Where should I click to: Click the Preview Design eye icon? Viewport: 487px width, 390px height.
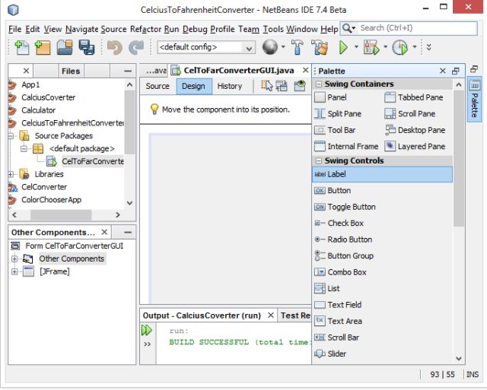click(300, 86)
